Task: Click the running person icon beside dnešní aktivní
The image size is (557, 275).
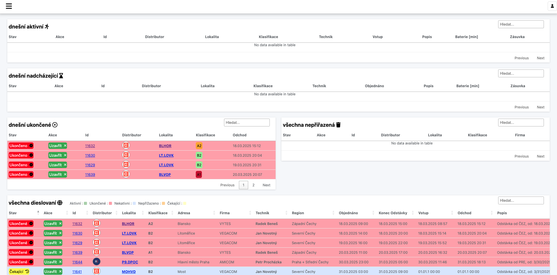Action: click(x=47, y=27)
